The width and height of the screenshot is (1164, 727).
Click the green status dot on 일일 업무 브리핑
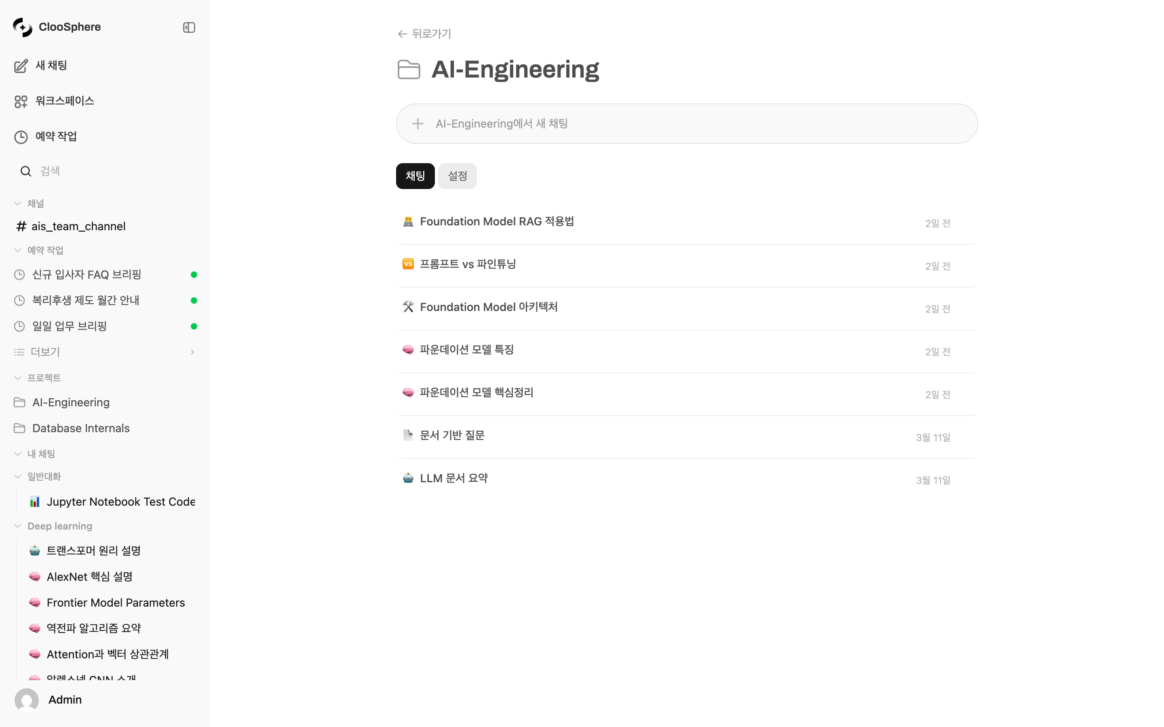(194, 326)
